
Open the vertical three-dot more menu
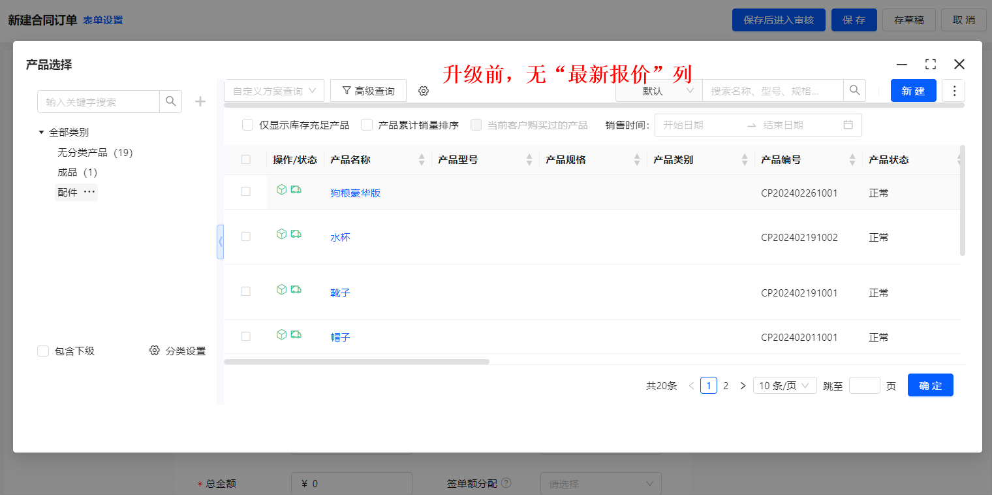(x=953, y=91)
